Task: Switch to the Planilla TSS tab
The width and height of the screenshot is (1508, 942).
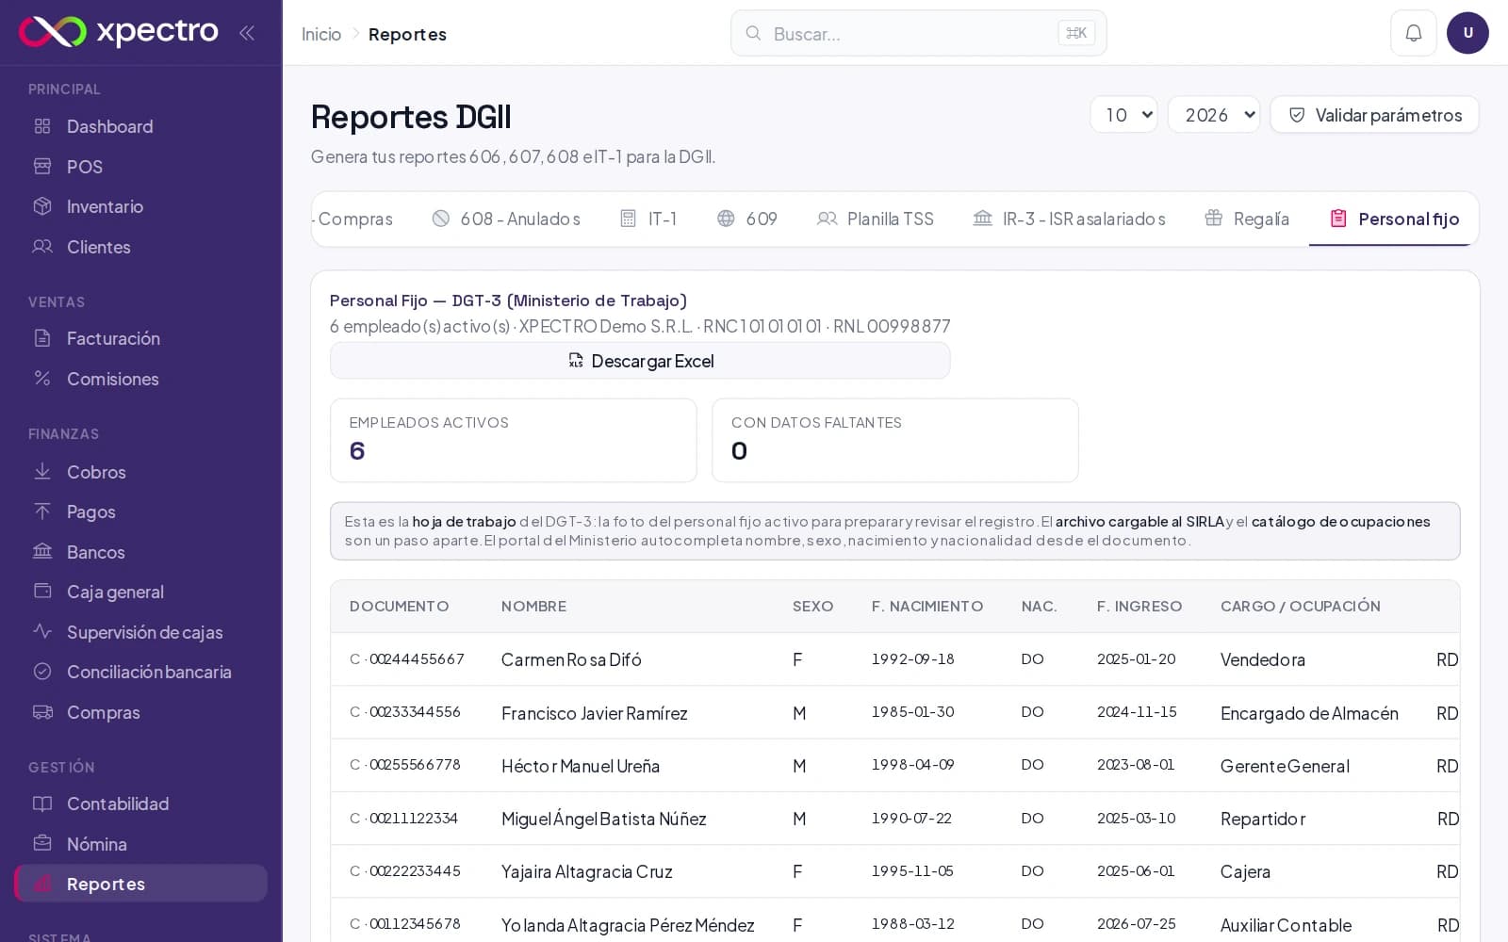Action: point(876,219)
